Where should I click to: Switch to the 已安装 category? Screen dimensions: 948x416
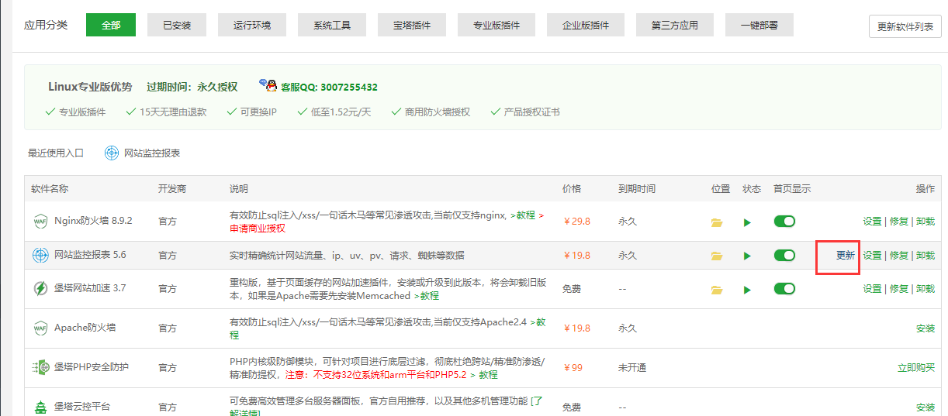coord(177,25)
